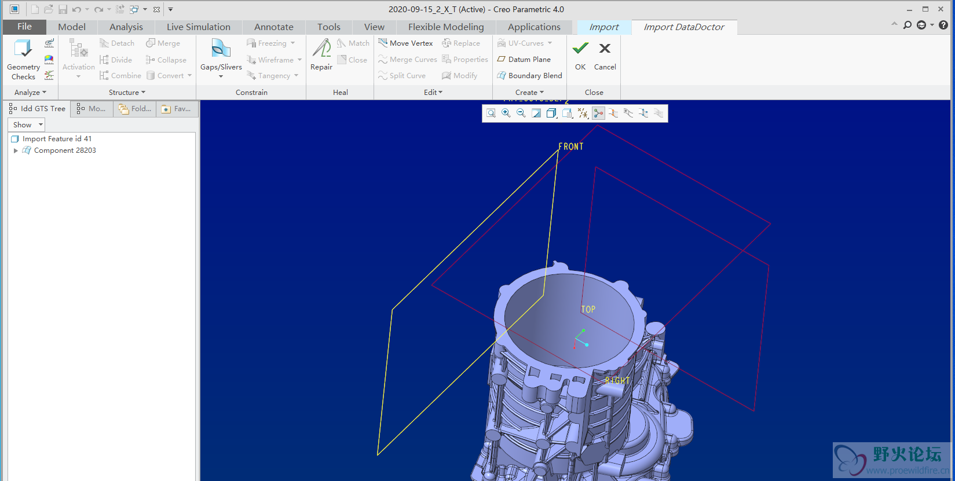Open the File menu

24,27
